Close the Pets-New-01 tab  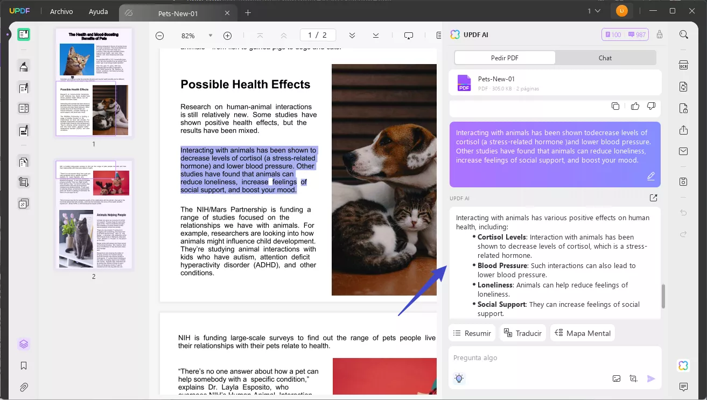pos(227,13)
